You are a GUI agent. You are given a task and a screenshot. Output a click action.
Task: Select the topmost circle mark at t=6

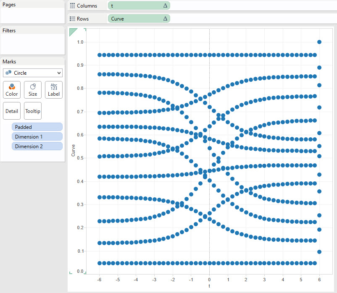tap(319, 42)
